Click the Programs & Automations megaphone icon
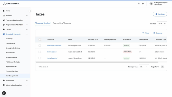This screenshot has height=97, width=172. coord(4,20)
